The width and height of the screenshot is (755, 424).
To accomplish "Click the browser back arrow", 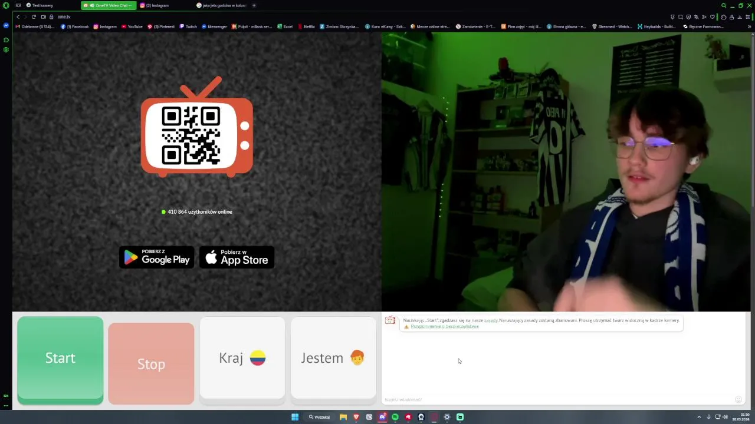I will click(x=18, y=17).
